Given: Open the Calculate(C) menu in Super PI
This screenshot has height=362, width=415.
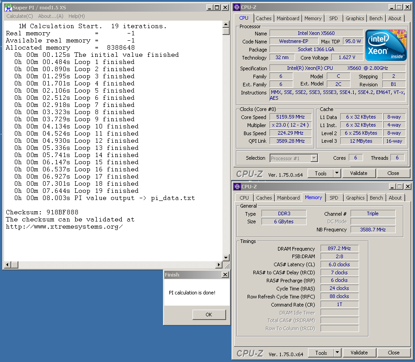Looking at the screenshot, I should [x=20, y=16].
